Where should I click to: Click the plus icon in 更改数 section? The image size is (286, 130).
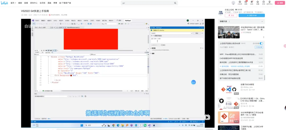coord(201,48)
